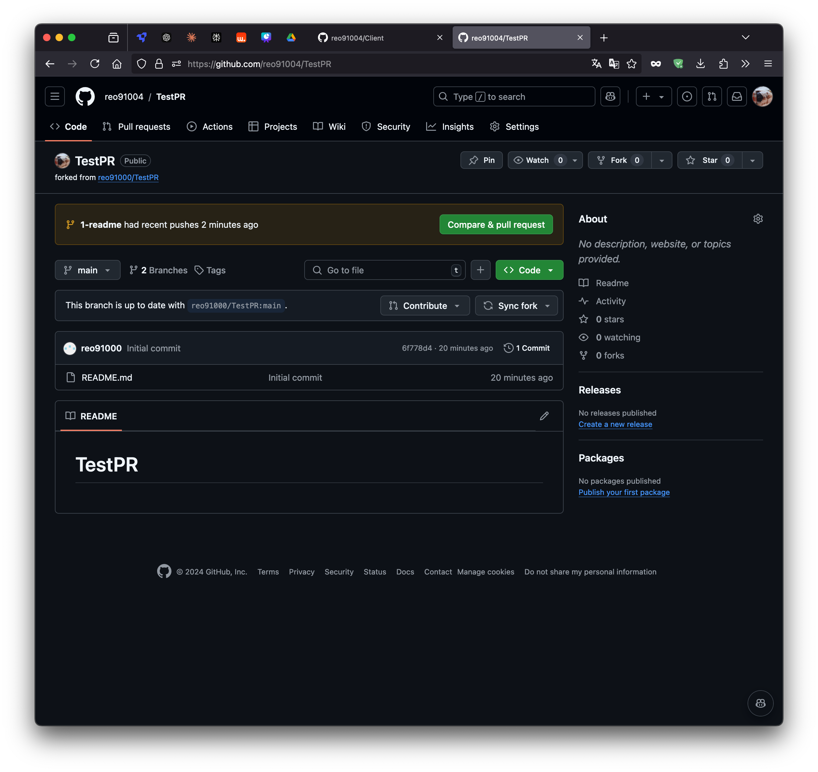Edit README using the pencil icon
The height and width of the screenshot is (772, 818).
tap(544, 416)
